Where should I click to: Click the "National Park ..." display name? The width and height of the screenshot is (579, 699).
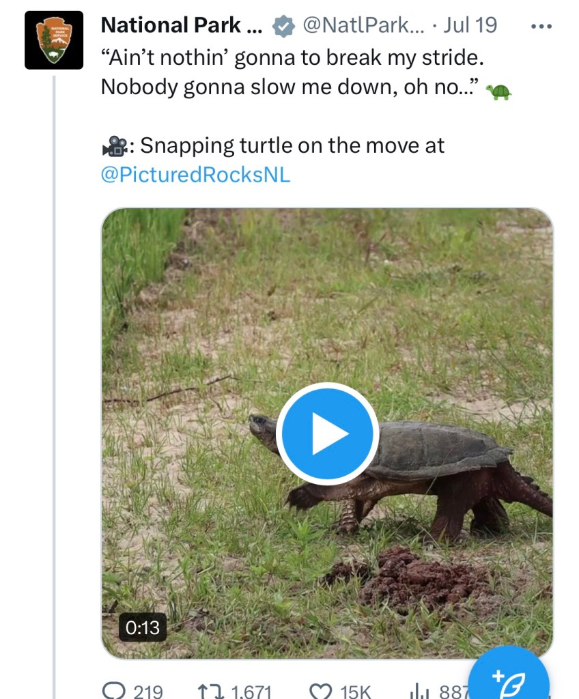[x=181, y=26]
